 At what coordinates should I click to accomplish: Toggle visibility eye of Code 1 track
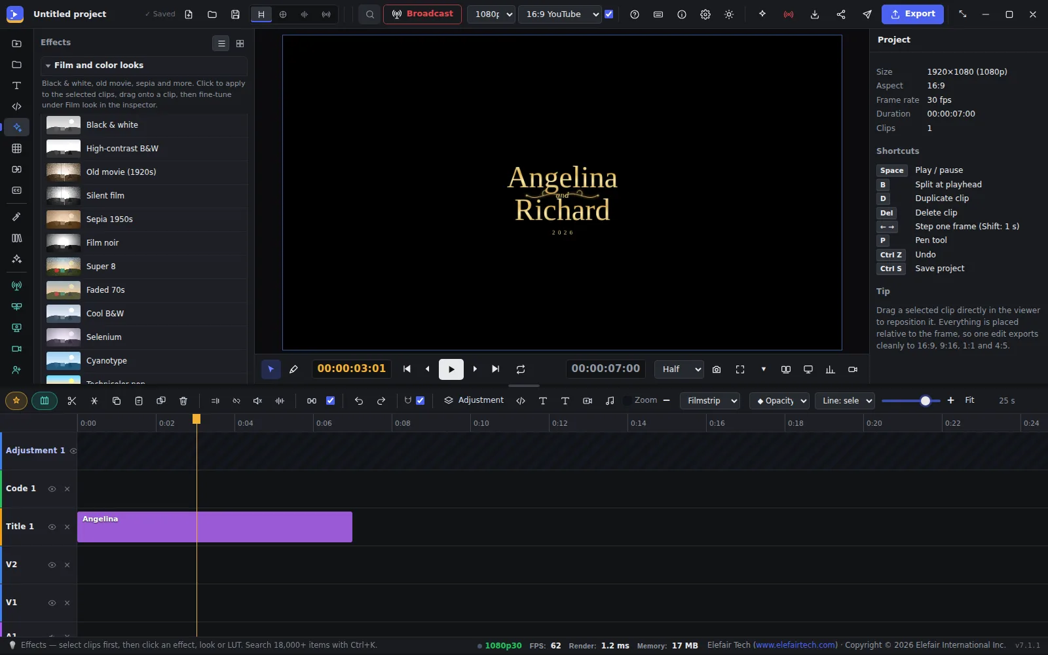(x=52, y=489)
